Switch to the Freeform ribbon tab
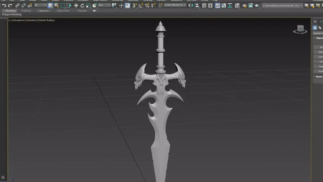323x182 pixels. click(26, 11)
